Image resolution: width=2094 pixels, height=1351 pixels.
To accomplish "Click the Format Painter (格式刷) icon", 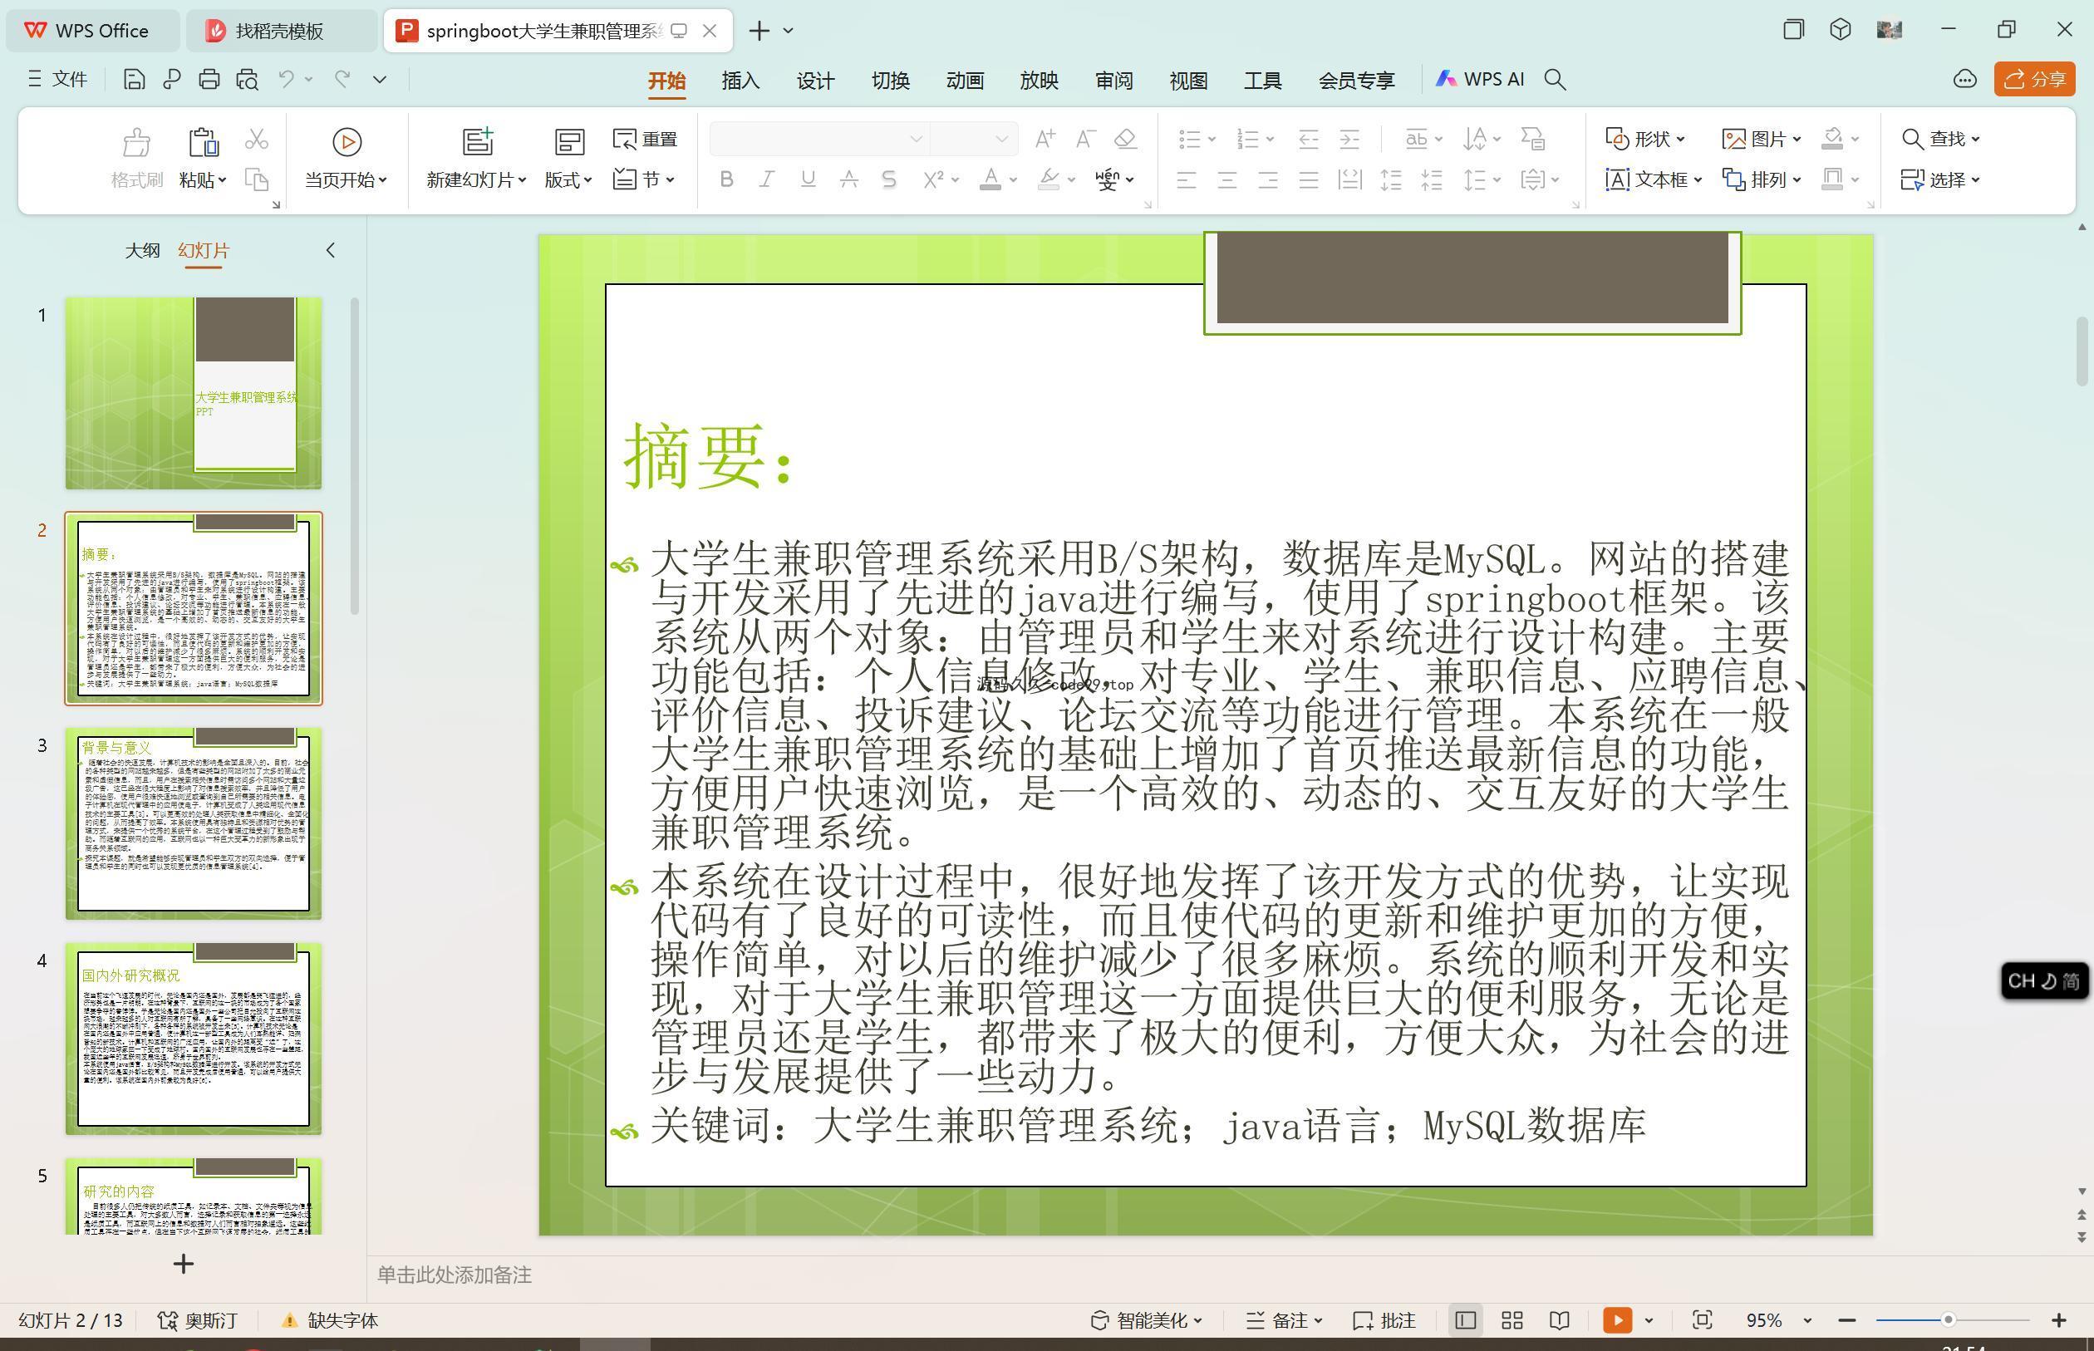I will coord(137,159).
